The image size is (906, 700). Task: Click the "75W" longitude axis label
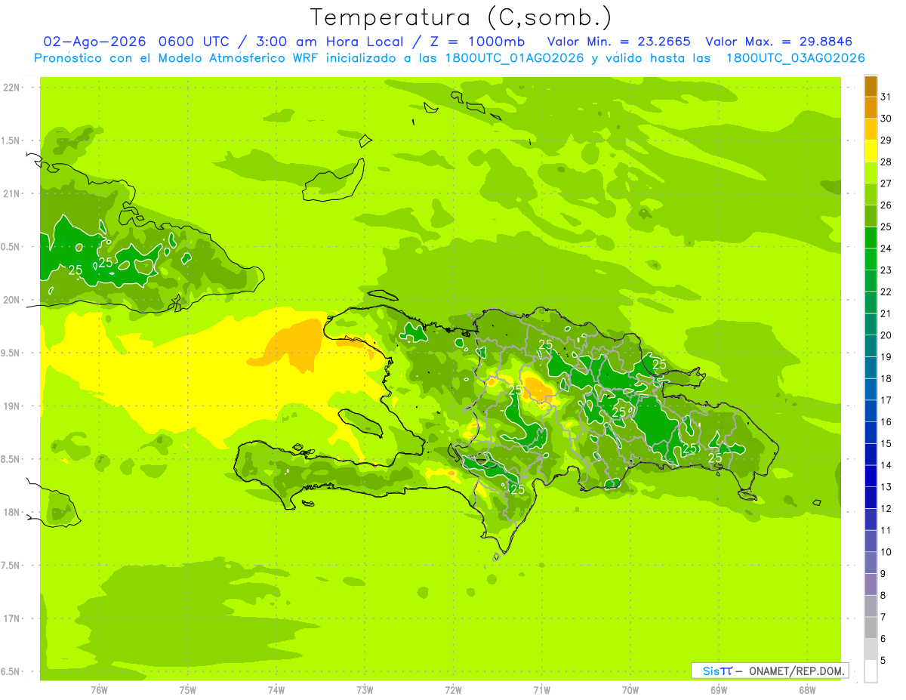[x=187, y=689]
